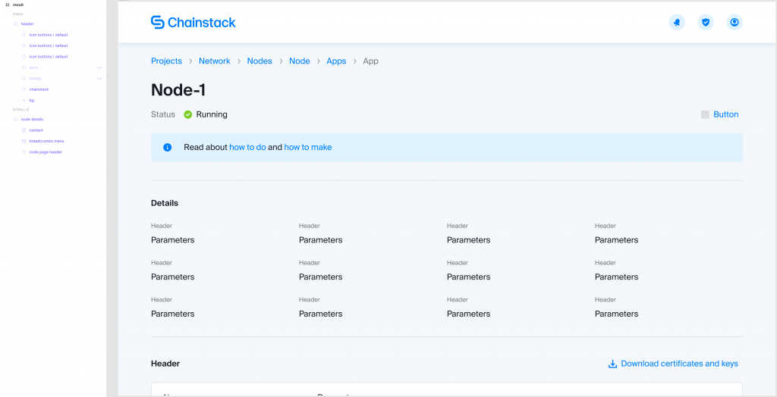
Task: Click the frame icon beside result layer
Action: [x=8, y=5]
